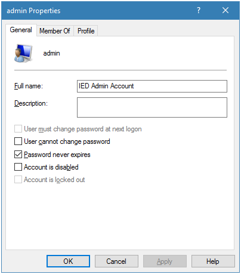Open the Profile tab
The image size is (241, 274).
tap(86, 31)
